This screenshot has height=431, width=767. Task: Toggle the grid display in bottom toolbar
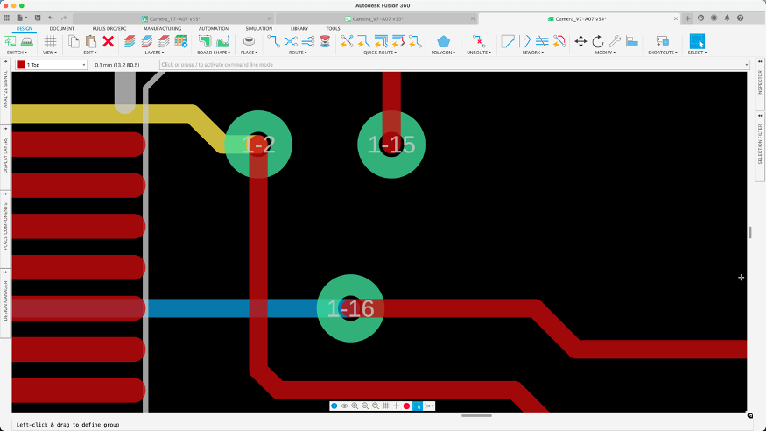pyautogui.click(x=386, y=406)
